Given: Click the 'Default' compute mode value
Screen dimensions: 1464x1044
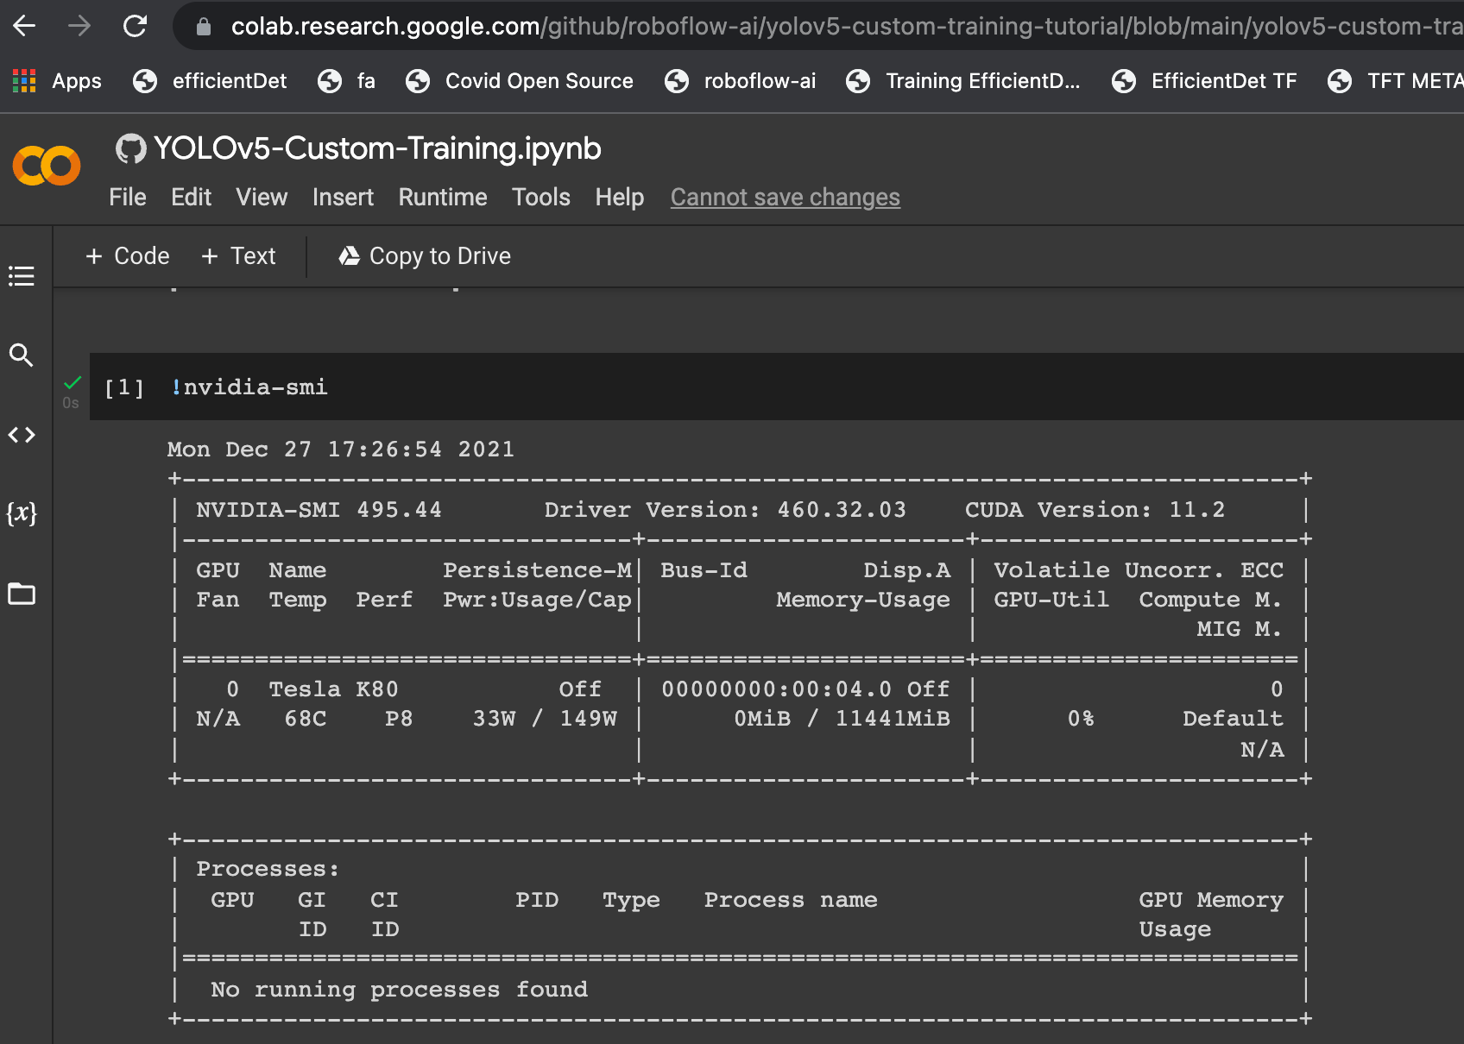Looking at the screenshot, I should point(1233,719).
